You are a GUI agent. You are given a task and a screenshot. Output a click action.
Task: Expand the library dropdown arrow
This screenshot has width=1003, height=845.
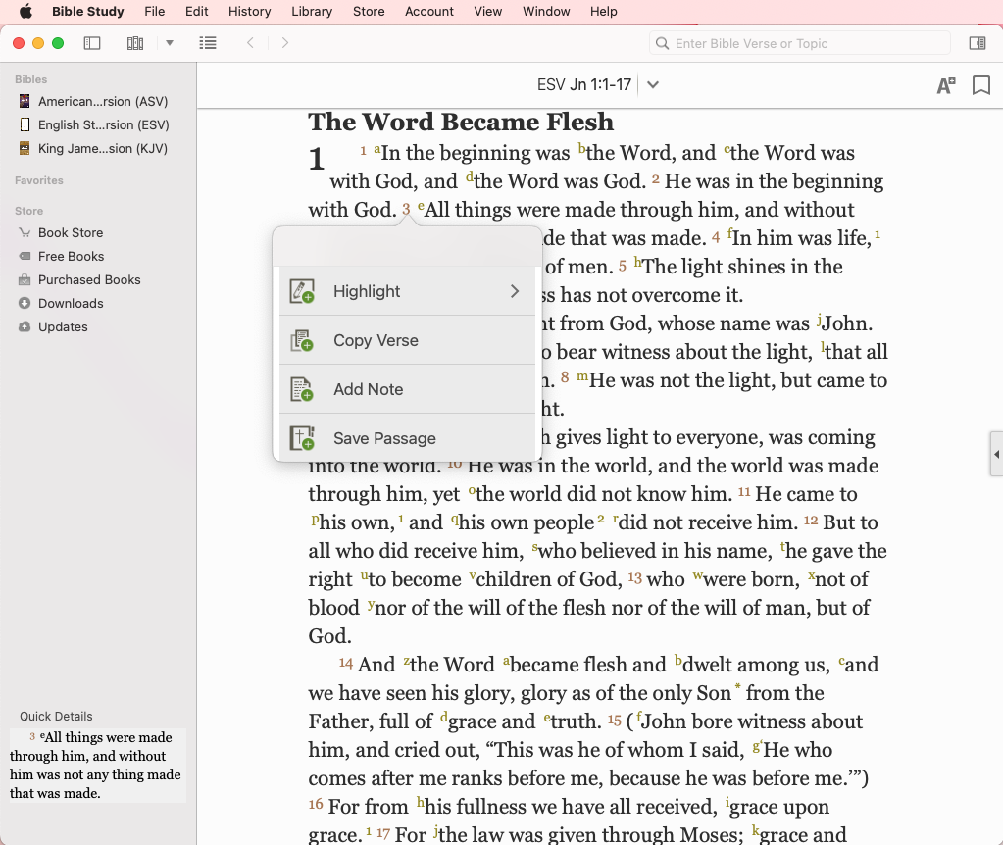point(170,43)
